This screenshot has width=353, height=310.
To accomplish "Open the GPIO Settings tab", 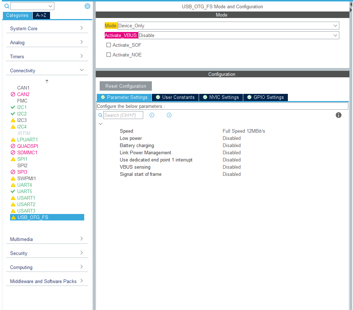I will tap(266, 97).
